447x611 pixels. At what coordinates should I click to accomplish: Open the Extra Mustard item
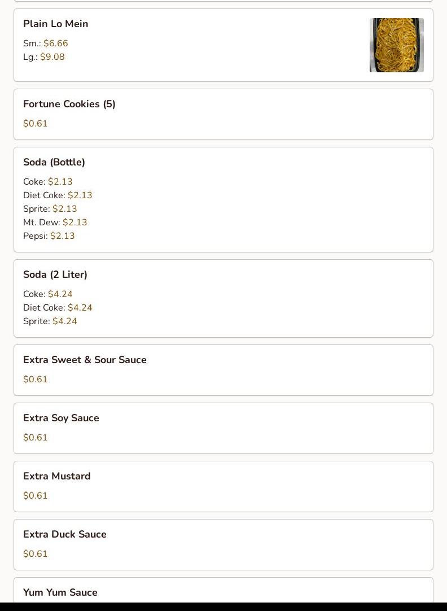coord(224,486)
